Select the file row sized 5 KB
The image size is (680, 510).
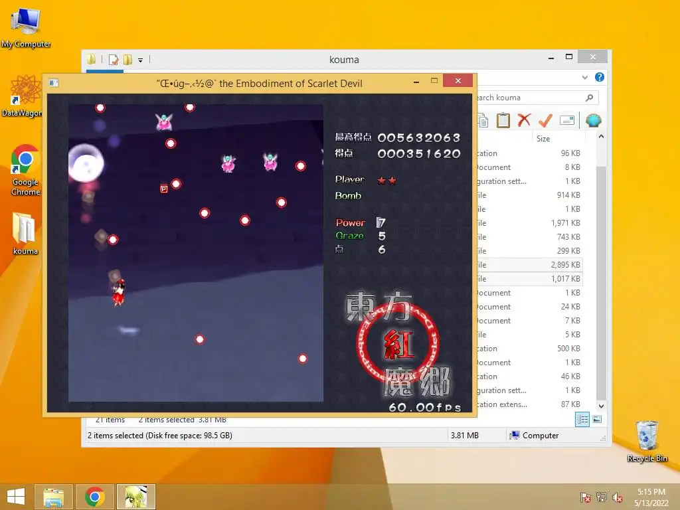click(529, 335)
